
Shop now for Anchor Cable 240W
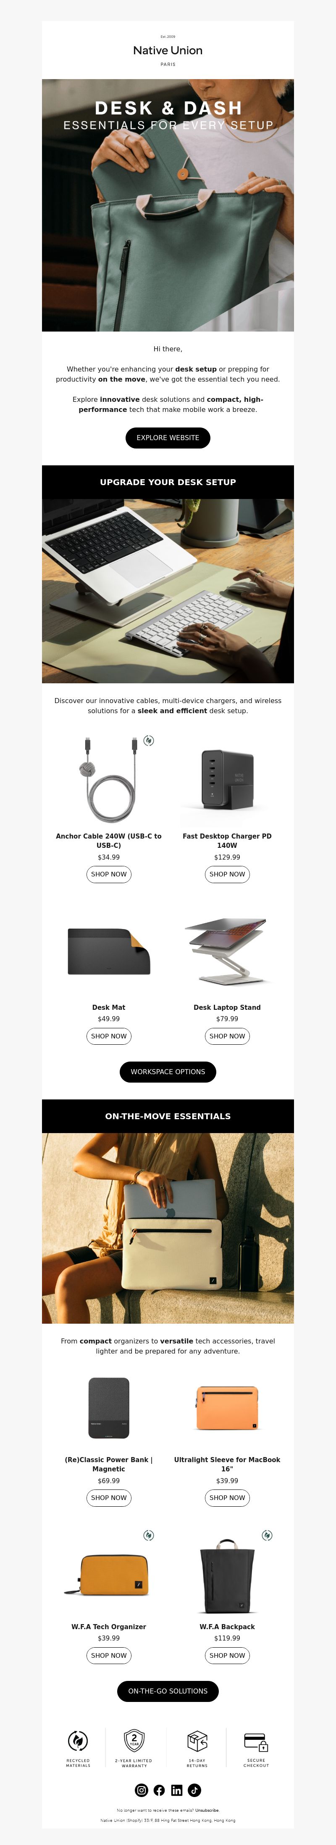pyautogui.click(x=109, y=874)
